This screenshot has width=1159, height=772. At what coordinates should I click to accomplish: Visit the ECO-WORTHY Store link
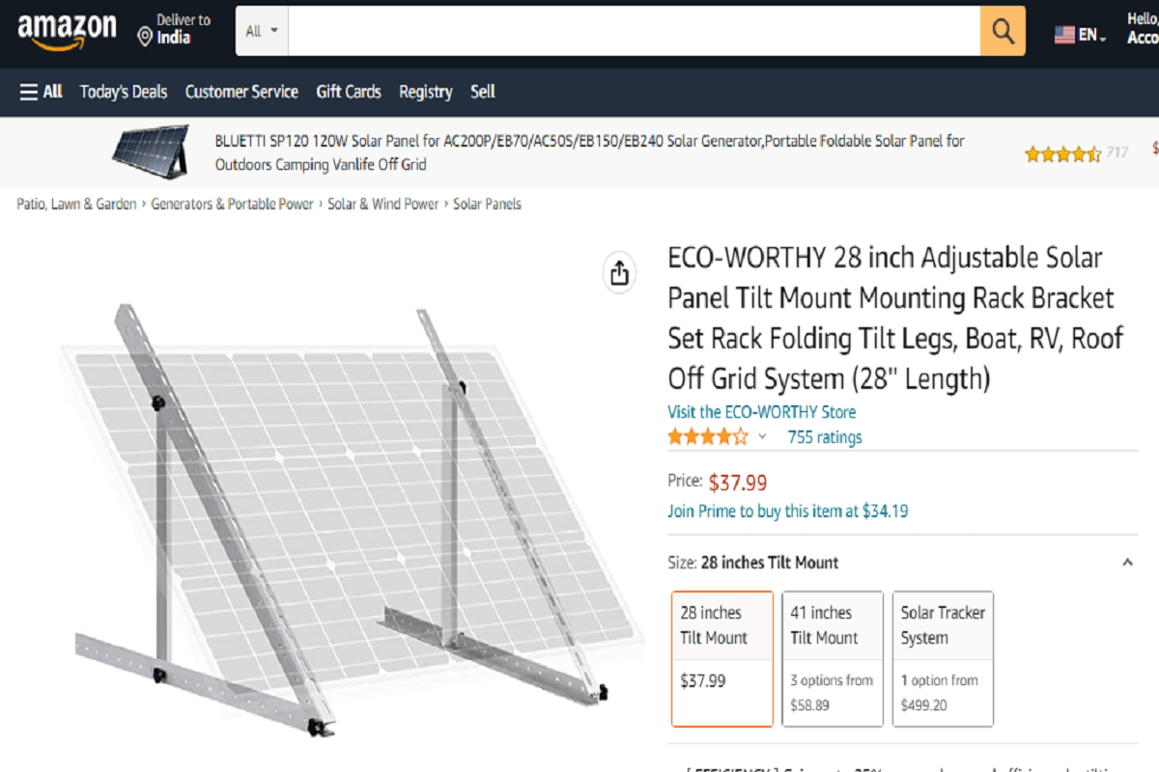click(761, 412)
